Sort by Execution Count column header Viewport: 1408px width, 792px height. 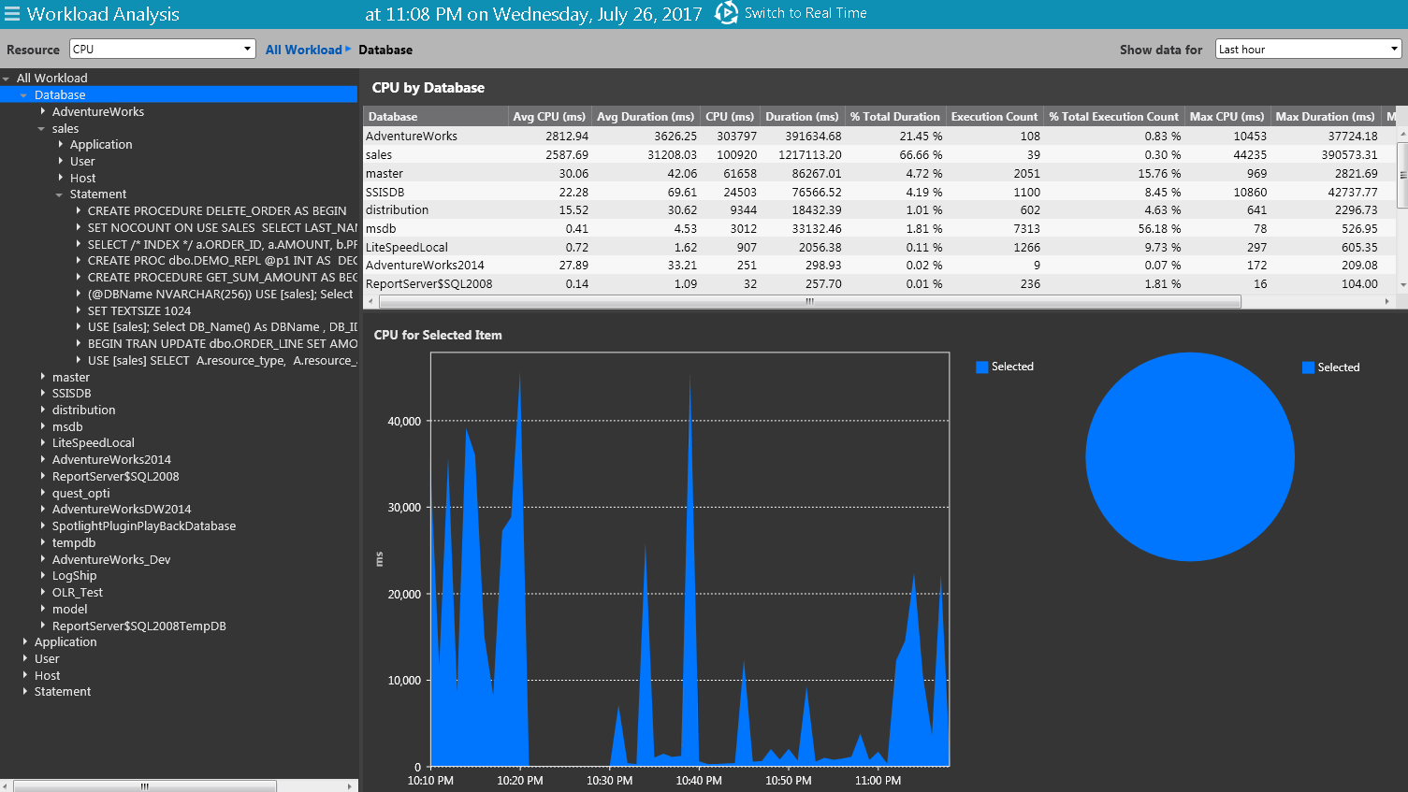click(994, 117)
